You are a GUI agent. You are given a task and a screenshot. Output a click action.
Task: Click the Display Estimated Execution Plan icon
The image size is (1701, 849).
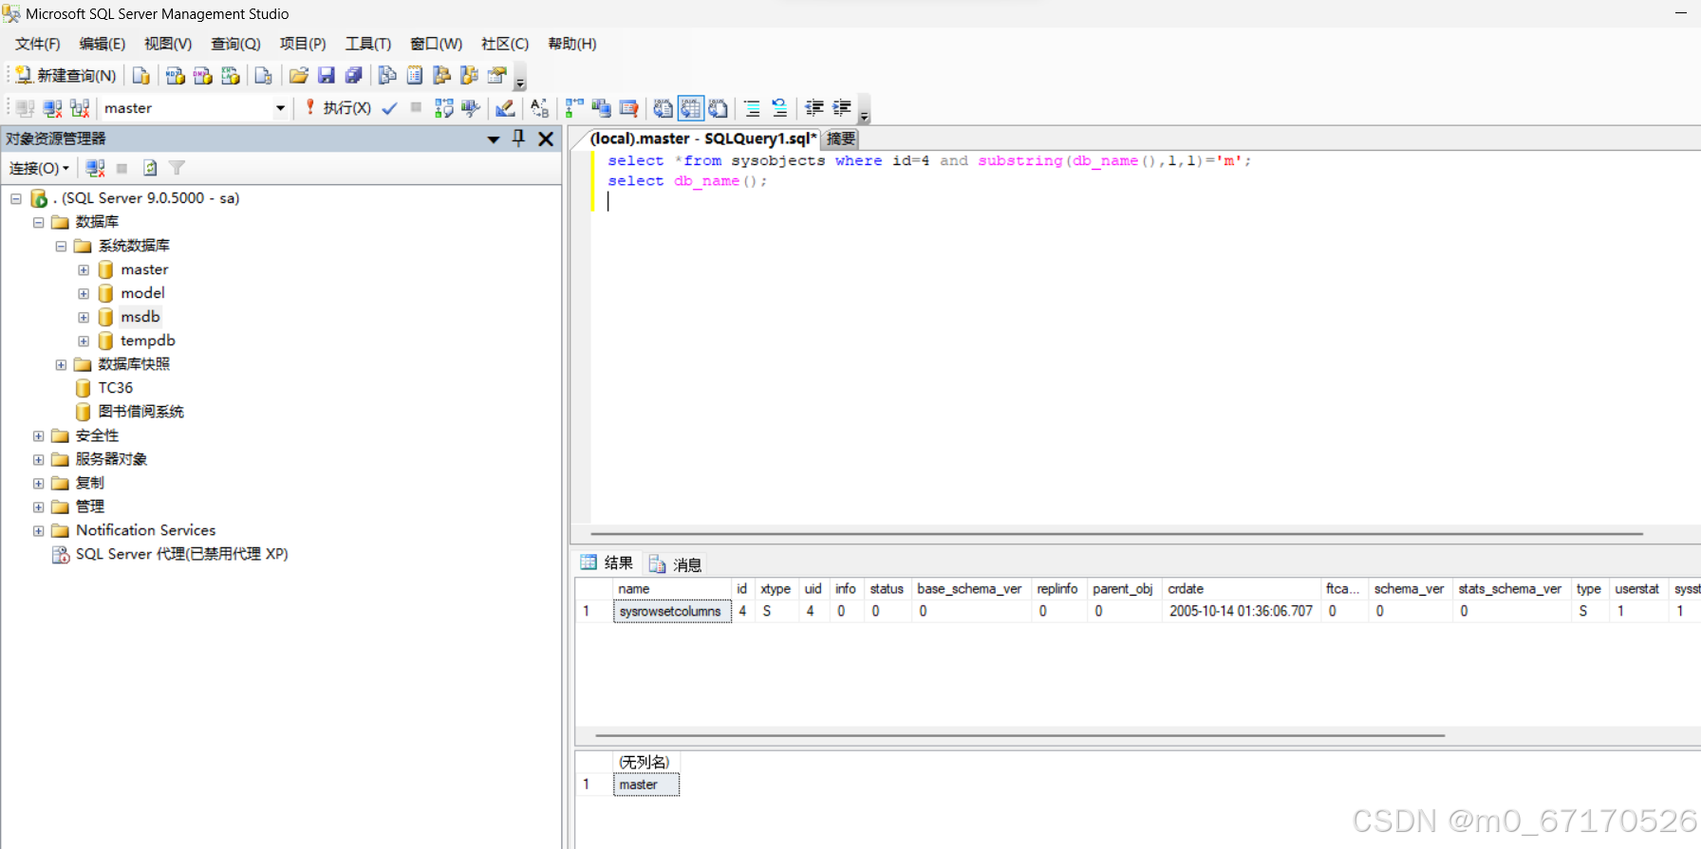pyautogui.click(x=443, y=108)
